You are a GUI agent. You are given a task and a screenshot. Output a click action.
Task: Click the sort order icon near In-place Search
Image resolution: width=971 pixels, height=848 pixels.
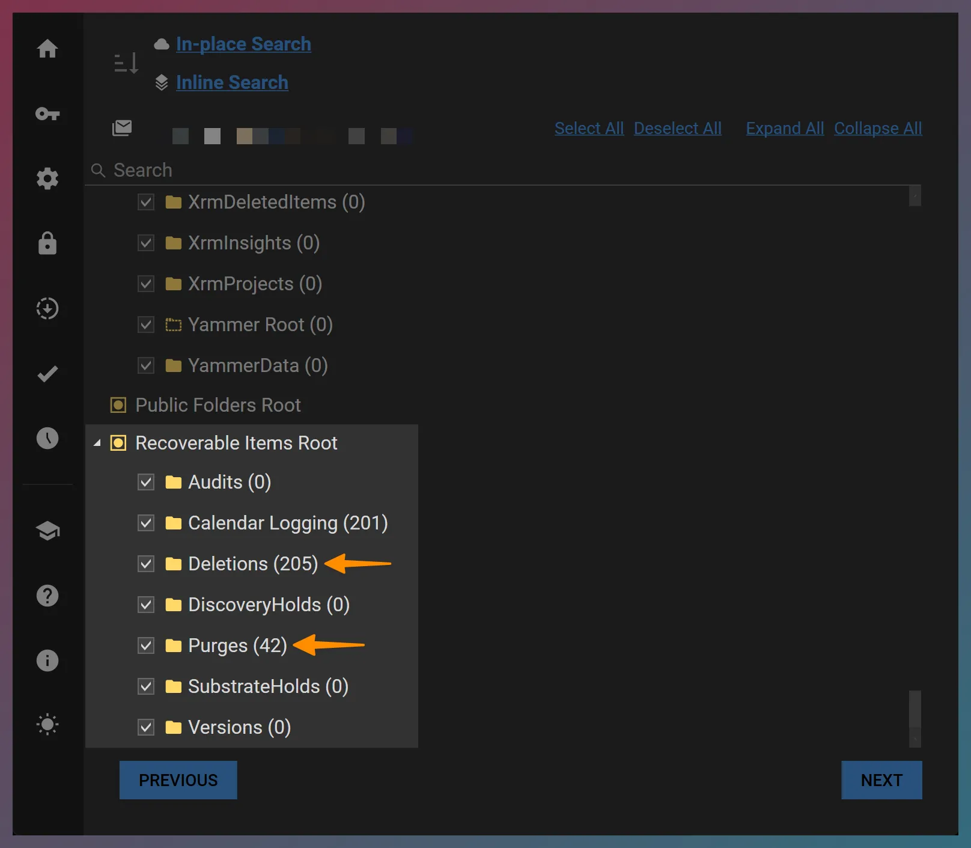click(126, 63)
